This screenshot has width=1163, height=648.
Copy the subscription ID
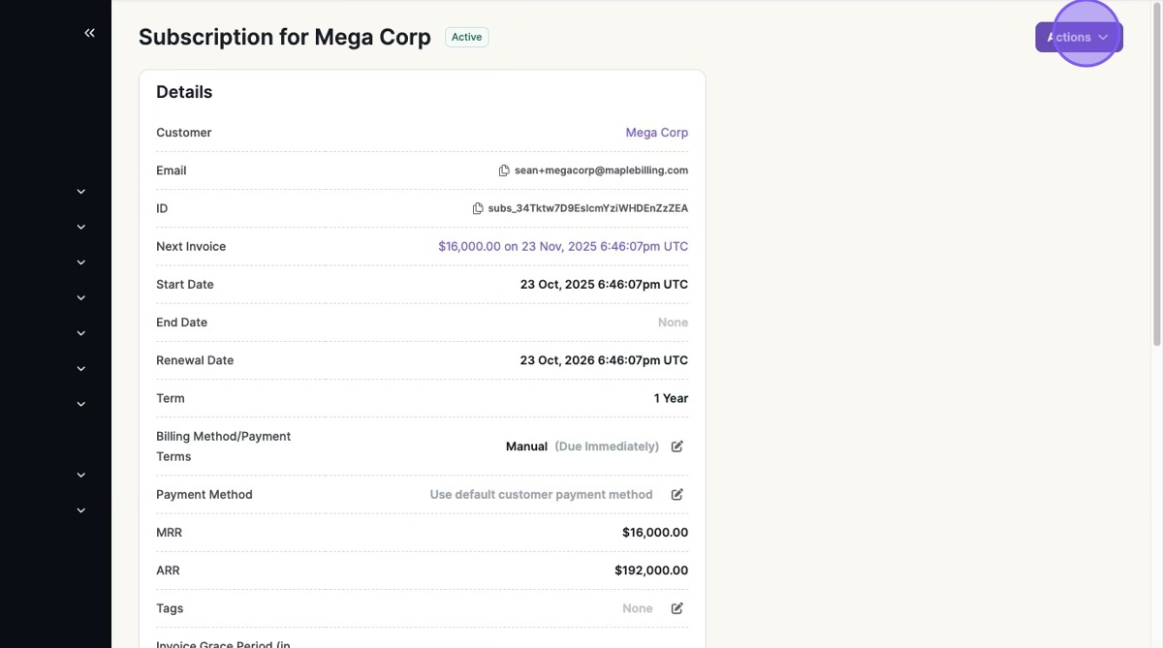tap(478, 208)
